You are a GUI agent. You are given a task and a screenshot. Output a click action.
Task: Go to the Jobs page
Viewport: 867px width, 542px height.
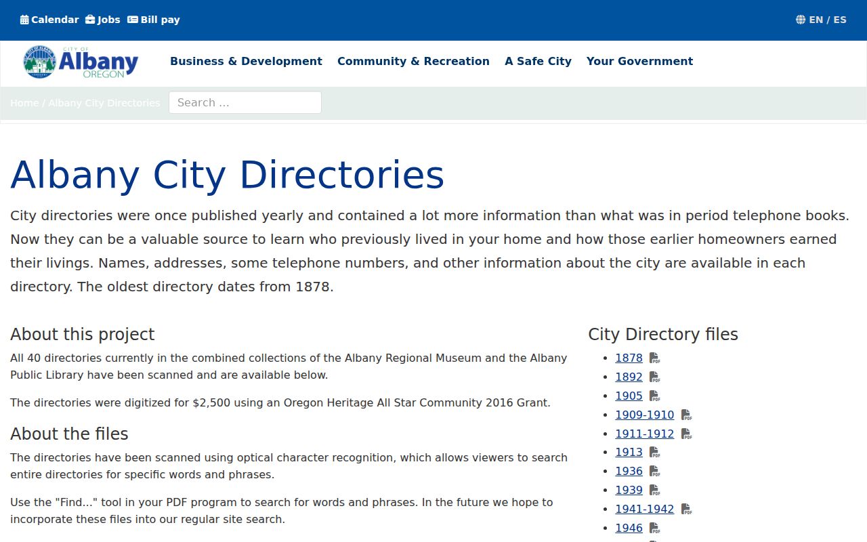pos(103,20)
